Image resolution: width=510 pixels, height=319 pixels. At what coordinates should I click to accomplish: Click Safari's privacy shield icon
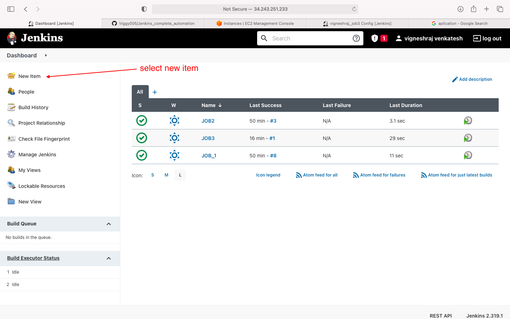tap(144, 9)
